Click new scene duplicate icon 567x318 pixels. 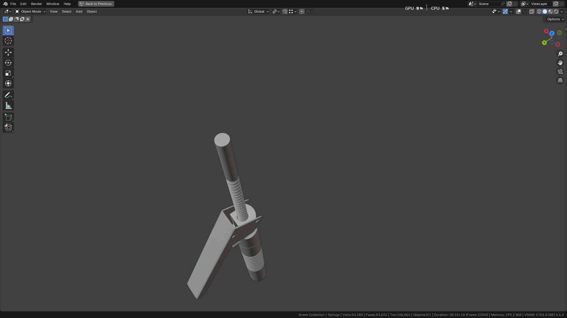coord(509,4)
